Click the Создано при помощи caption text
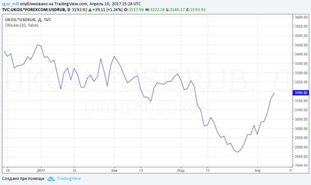311x185 pixels. point(23,179)
